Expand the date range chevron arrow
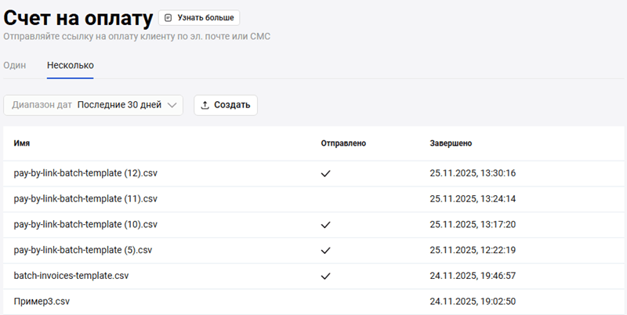Screen dimensions: 627x315 pyautogui.click(x=172, y=105)
